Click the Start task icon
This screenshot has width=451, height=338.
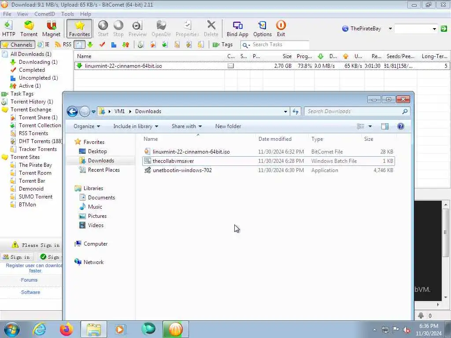tap(103, 29)
